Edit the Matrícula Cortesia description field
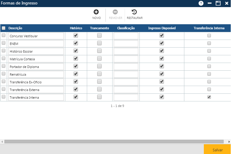 (x=36, y=59)
